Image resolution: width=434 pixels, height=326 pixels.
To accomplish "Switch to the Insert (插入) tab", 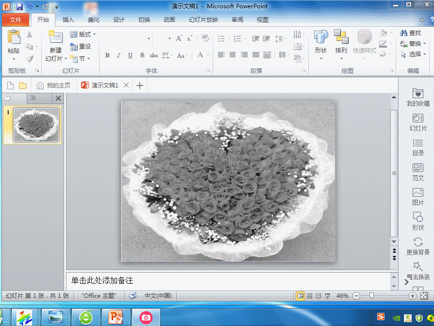I will [x=68, y=19].
